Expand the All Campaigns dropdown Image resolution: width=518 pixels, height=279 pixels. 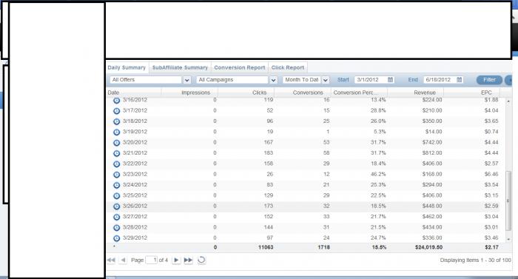(273, 80)
